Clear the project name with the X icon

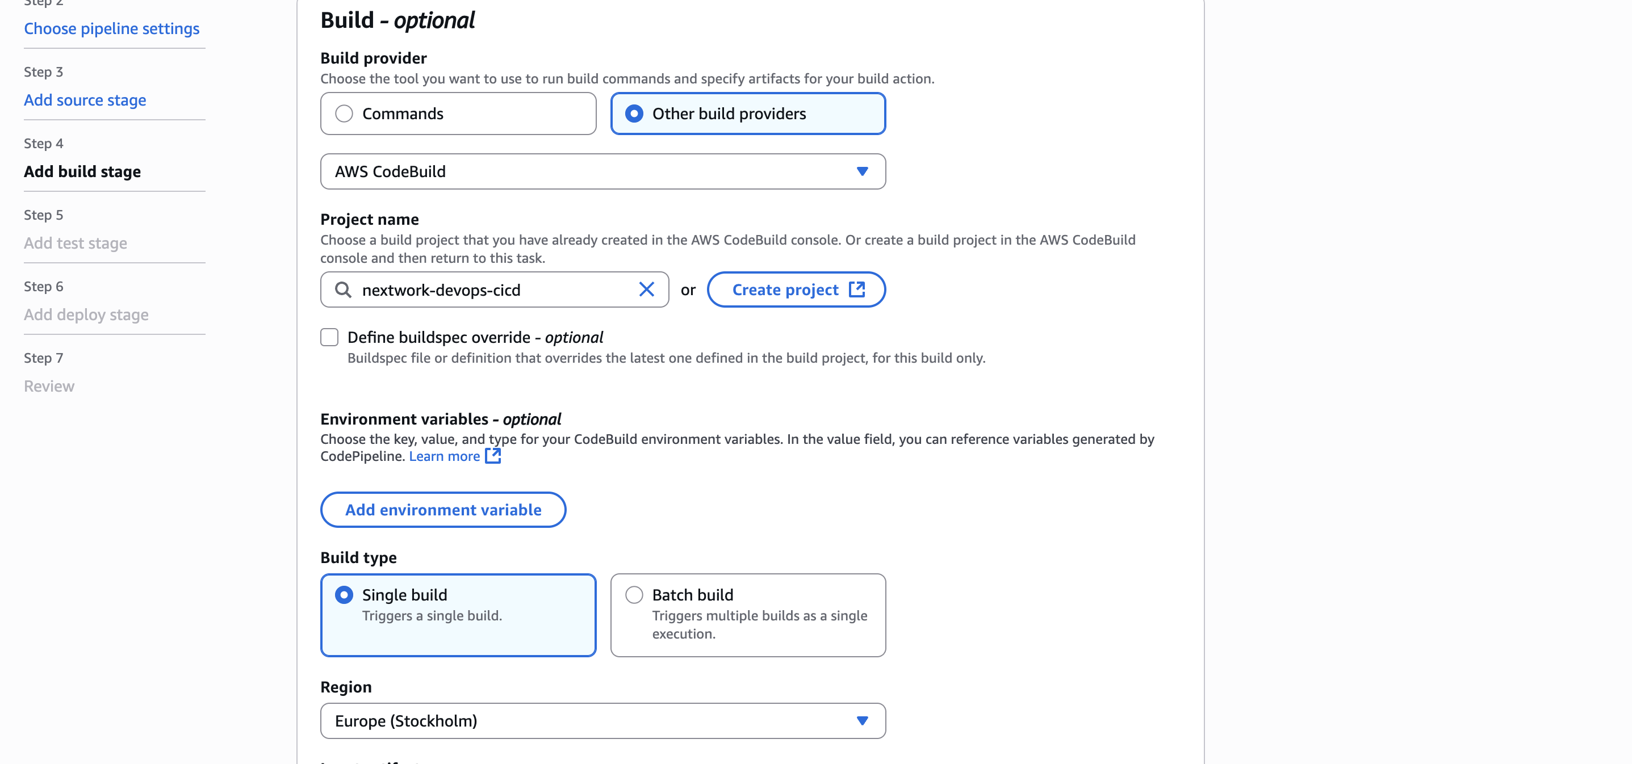pos(646,289)
